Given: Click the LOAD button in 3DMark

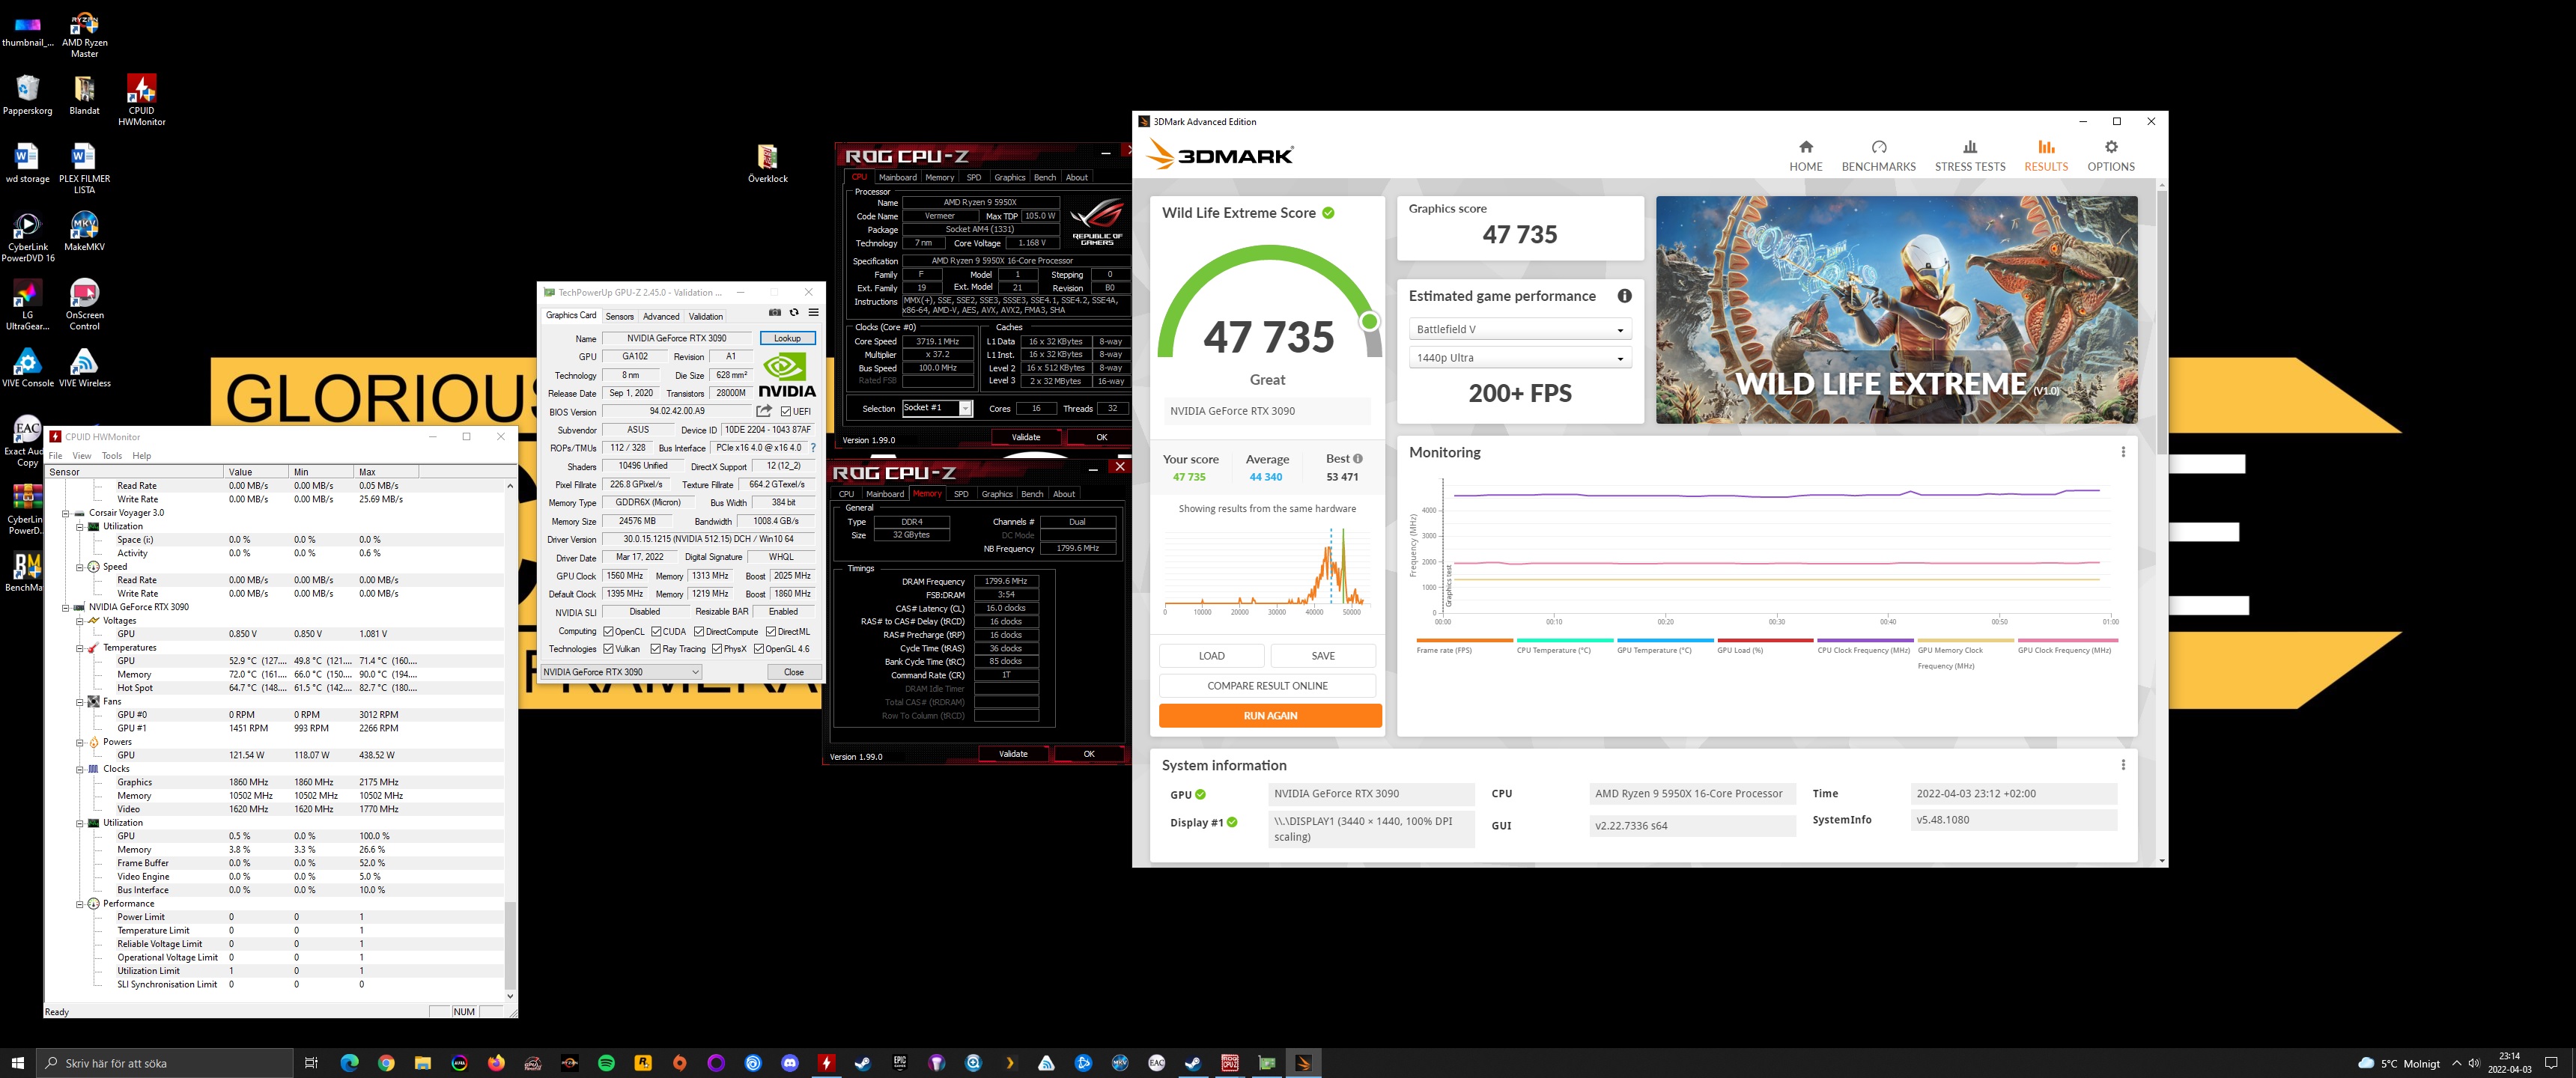Looking at the screenshot, I should [x=1211, y=656].
